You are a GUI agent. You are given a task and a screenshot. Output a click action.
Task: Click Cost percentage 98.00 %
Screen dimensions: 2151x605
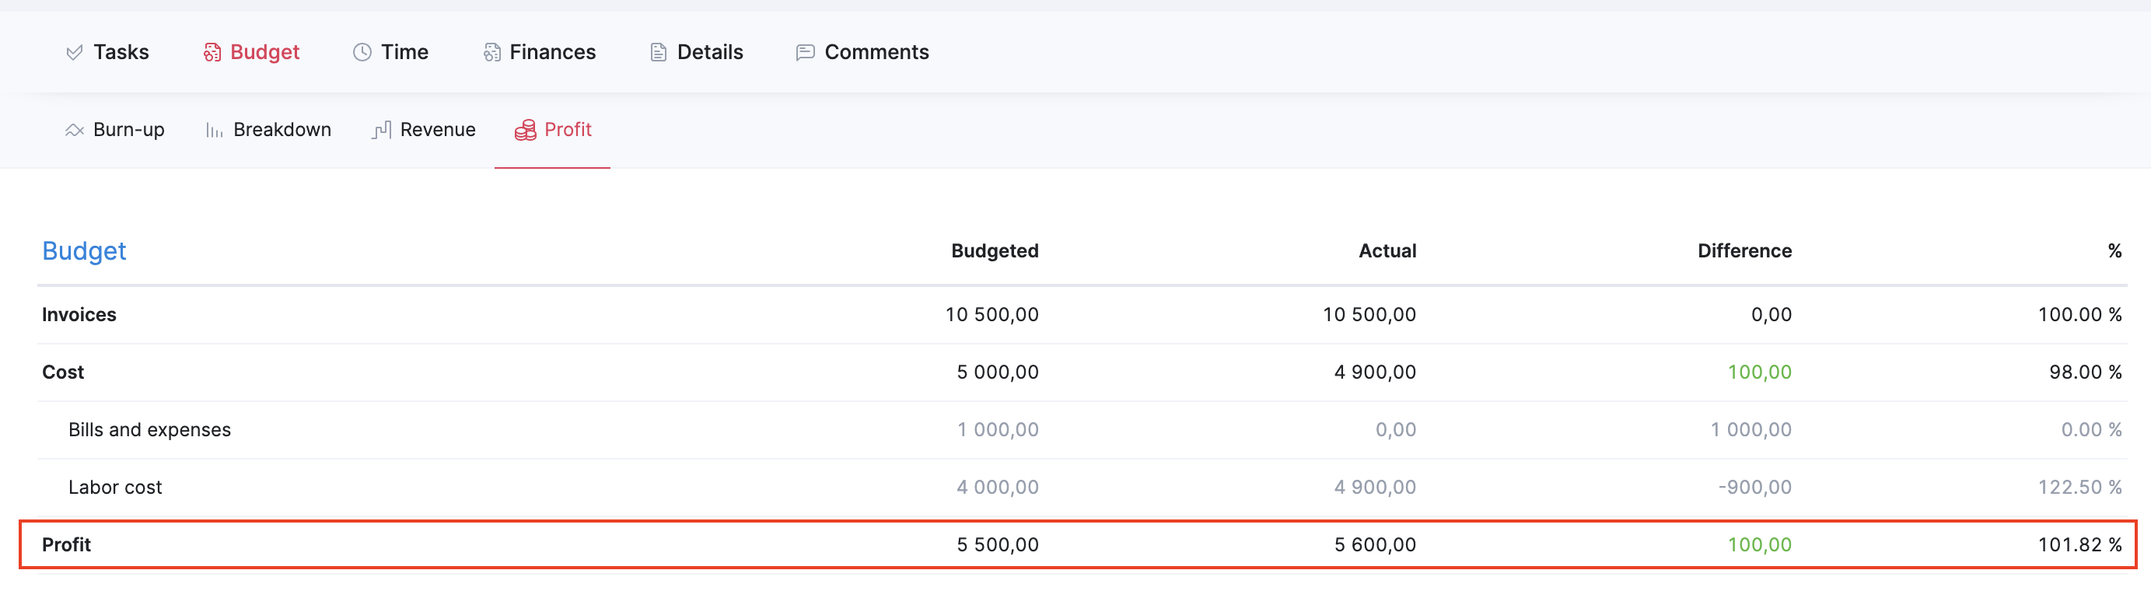click(x=2085, y=372)
